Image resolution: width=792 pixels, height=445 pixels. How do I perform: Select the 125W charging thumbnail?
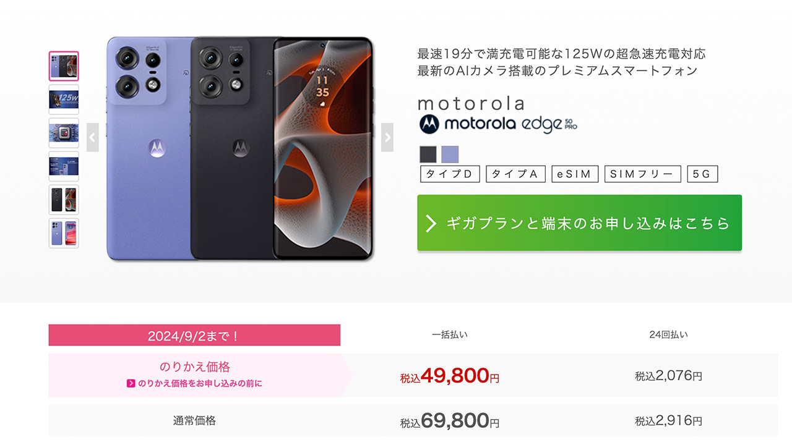coord(64,100)
